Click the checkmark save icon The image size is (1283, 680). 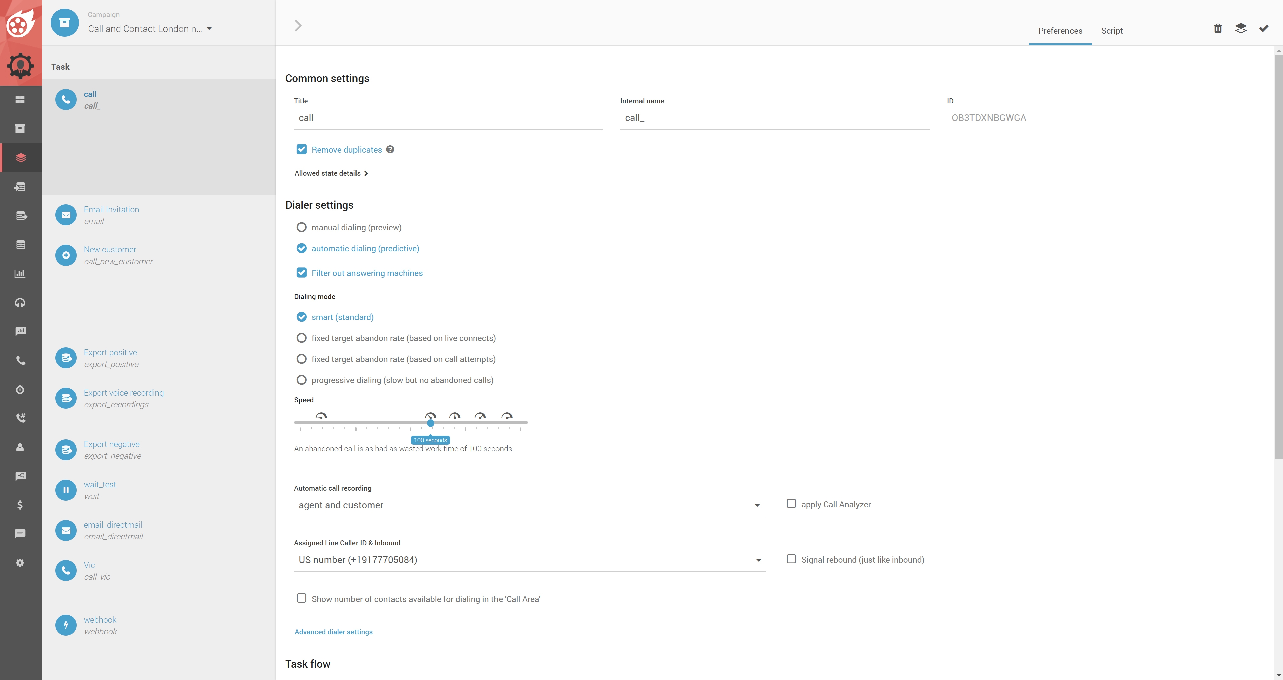coord(1264,28)
